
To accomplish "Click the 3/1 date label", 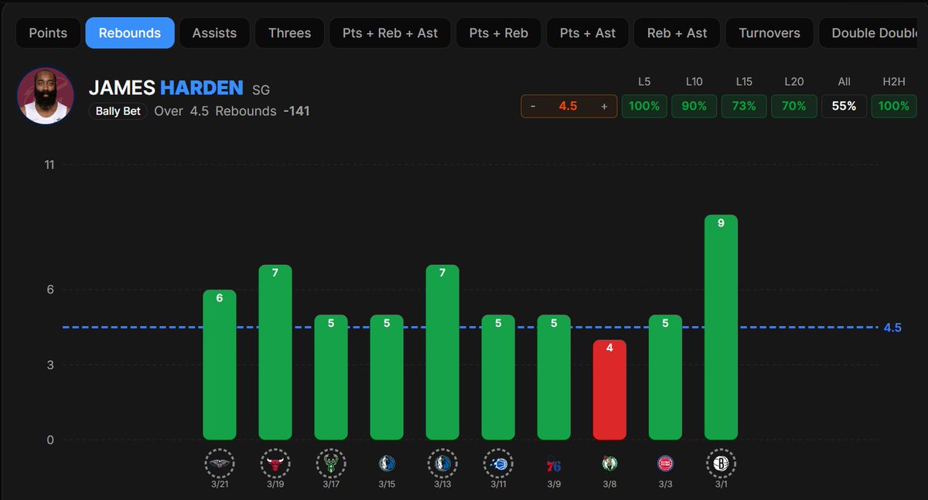I will click(721, 485).
